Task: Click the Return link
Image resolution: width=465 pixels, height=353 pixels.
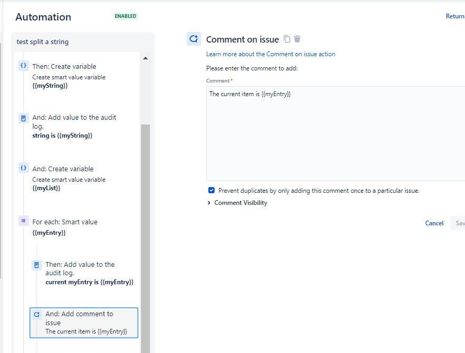Action: pyautogui.click(x=455, y=16)
